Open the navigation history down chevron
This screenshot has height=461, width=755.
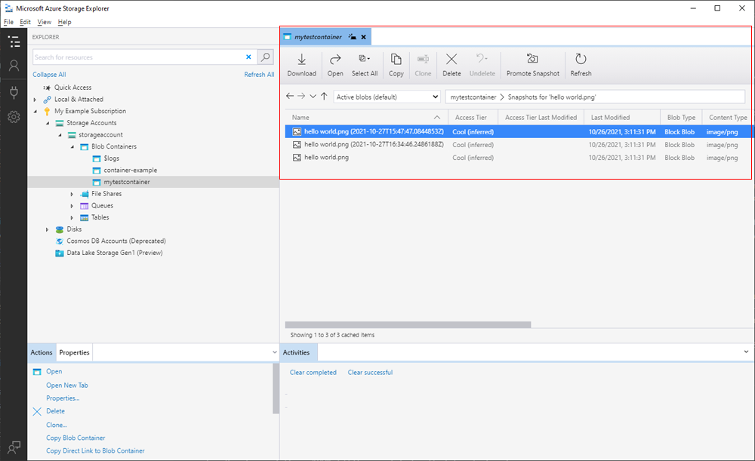(313, 97)
